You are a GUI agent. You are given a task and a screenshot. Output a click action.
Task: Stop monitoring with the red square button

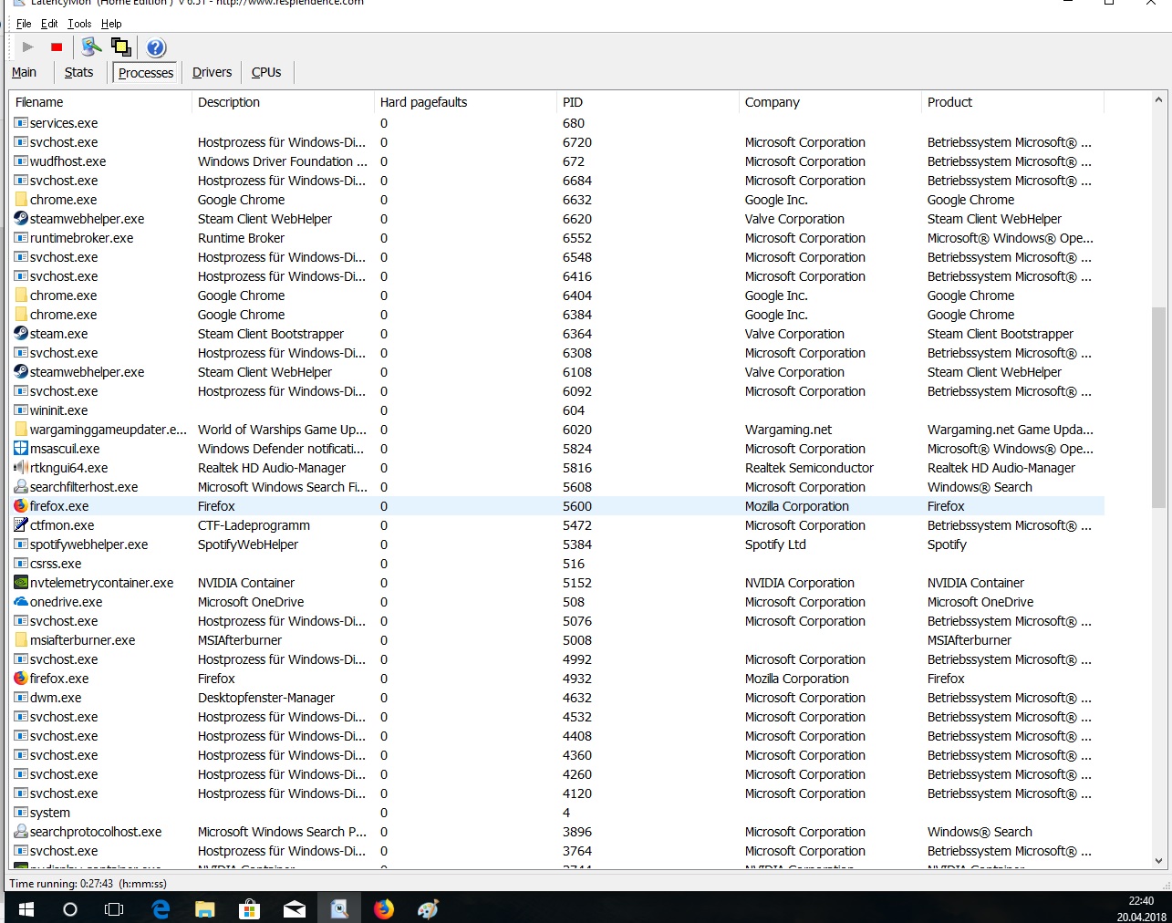tap(57, 47)
